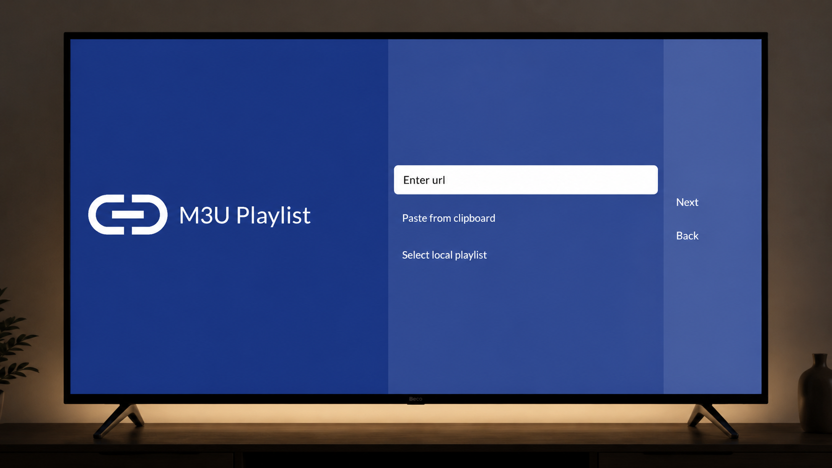Click the M3U text beside the logo

(204, 215)
